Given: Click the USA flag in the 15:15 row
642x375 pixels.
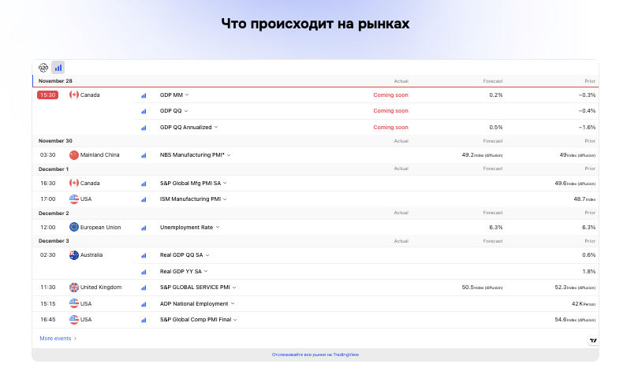Looking at the screenshot, I should click(x=73, y=304).
